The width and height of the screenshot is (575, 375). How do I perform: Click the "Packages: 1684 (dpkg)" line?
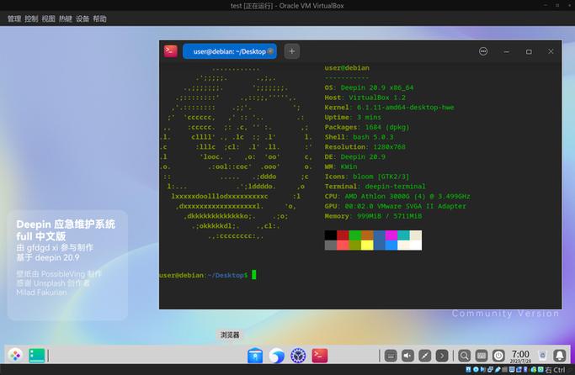tap(367, 127)
